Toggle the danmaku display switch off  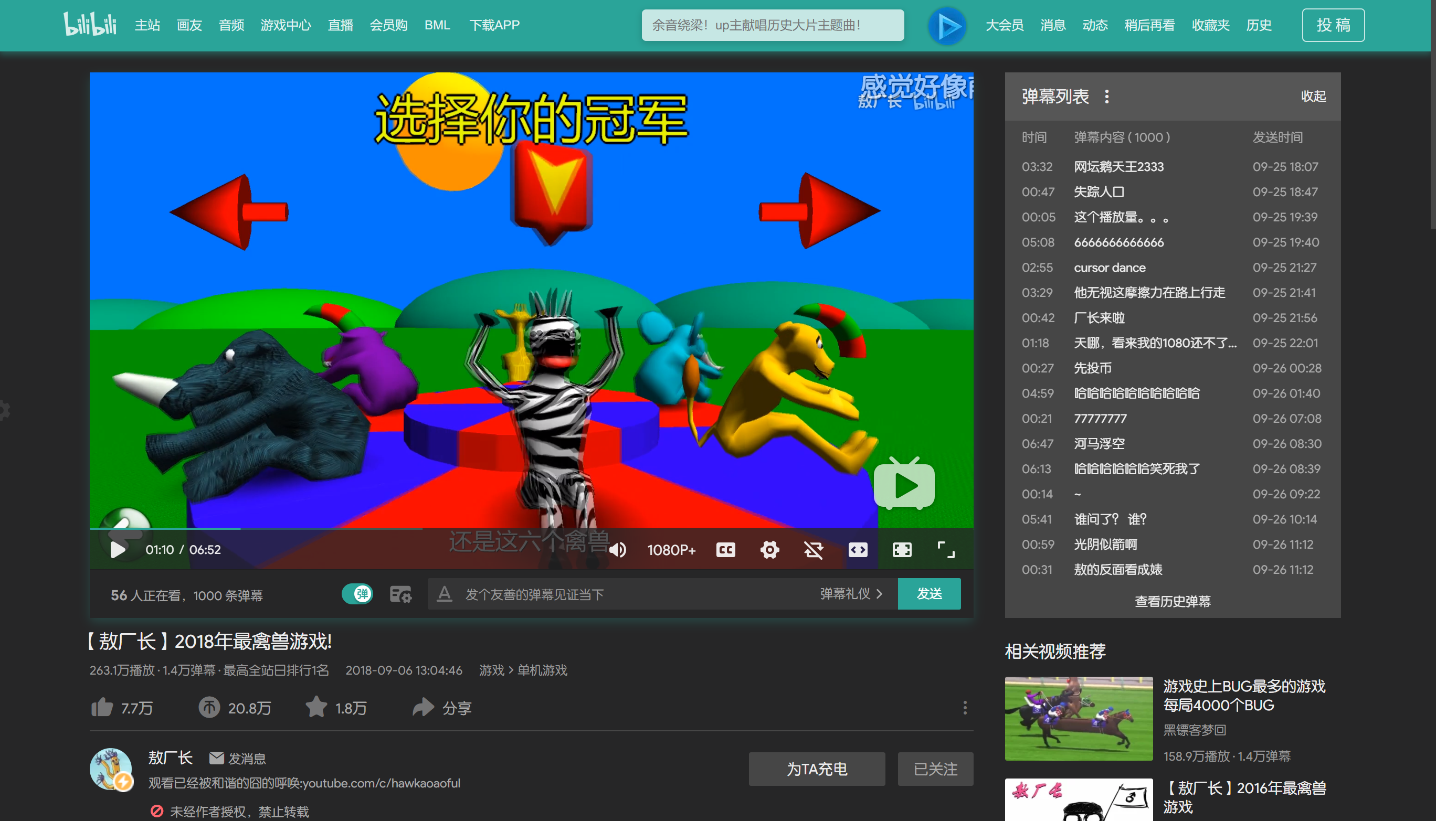357,594
